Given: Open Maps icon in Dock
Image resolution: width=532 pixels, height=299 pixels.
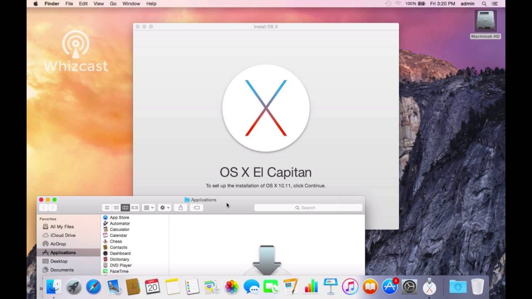Looking at the screenshot, I should click(x=212, y=287).
